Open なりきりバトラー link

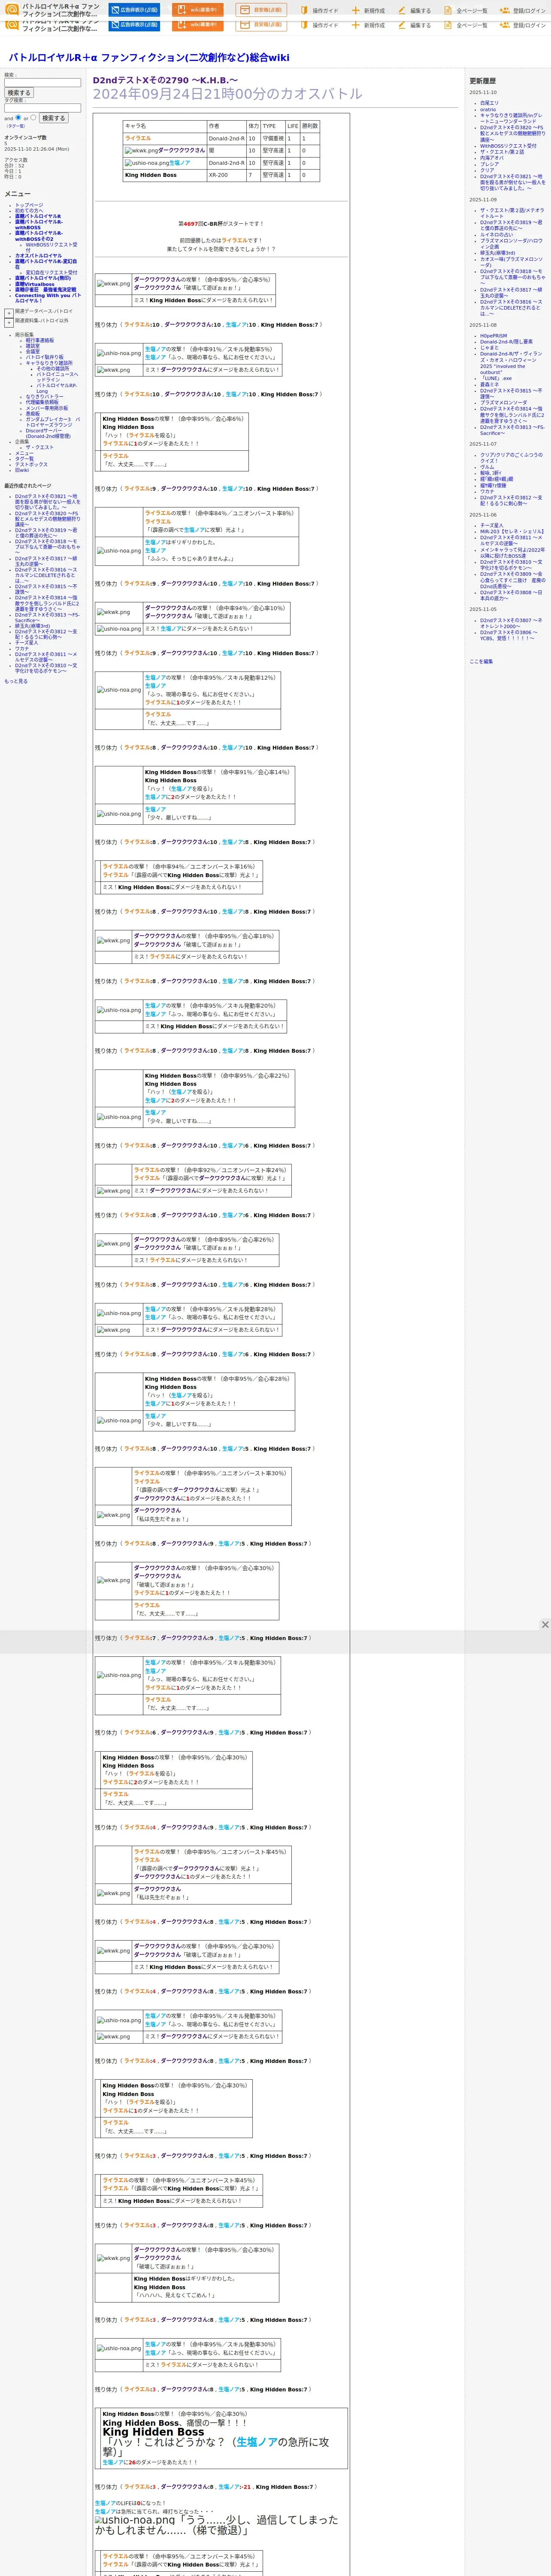(x=44, y=397)
